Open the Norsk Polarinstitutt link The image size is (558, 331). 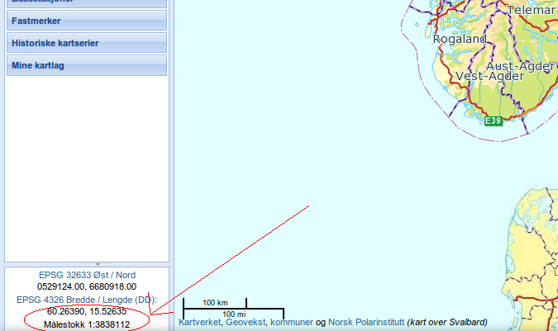(366, 322)
